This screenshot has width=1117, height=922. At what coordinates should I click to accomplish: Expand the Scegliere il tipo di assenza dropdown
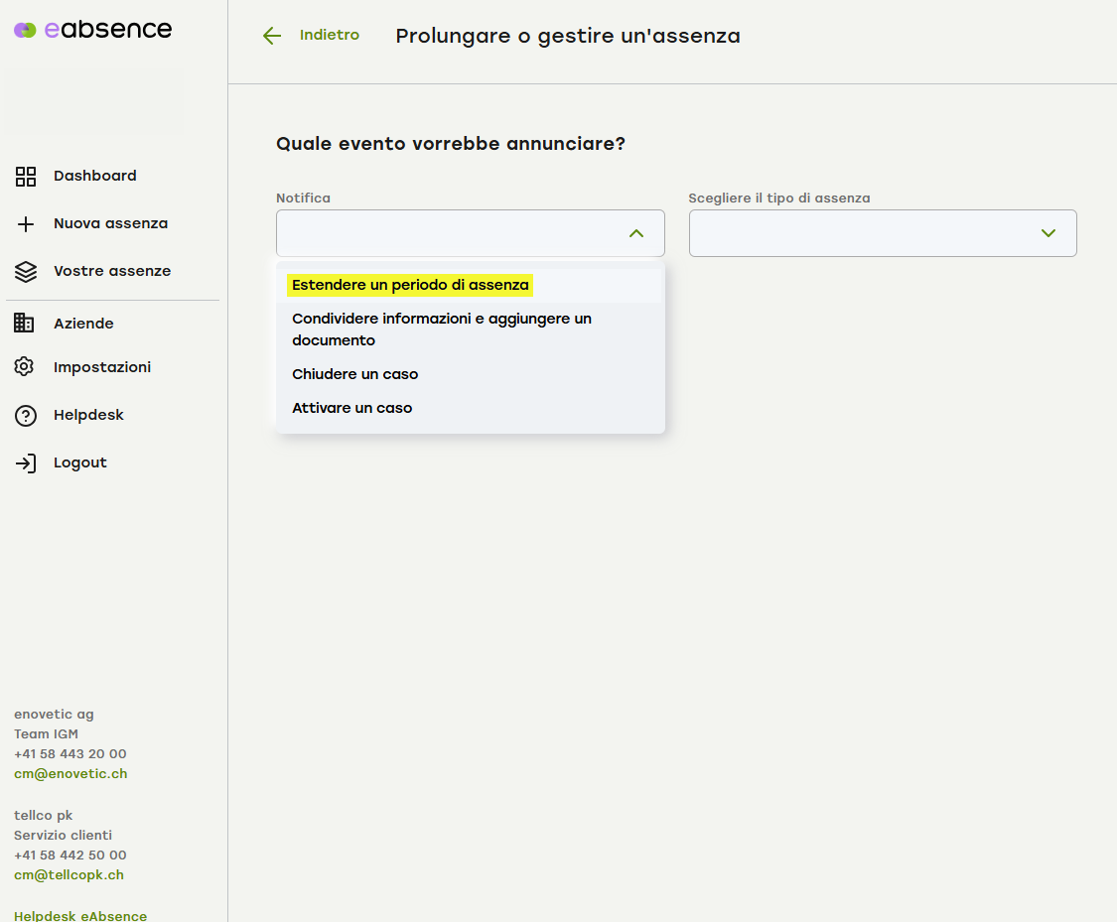[1047, 233]
